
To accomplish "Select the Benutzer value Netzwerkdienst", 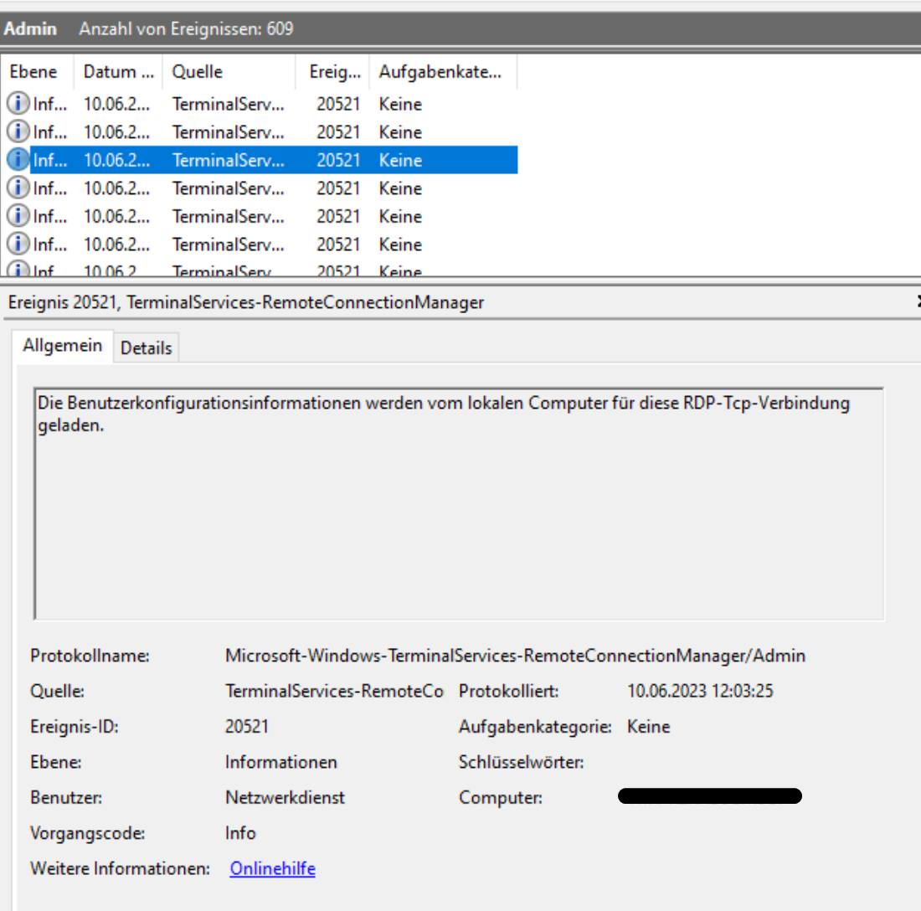I will pos(285,798).
